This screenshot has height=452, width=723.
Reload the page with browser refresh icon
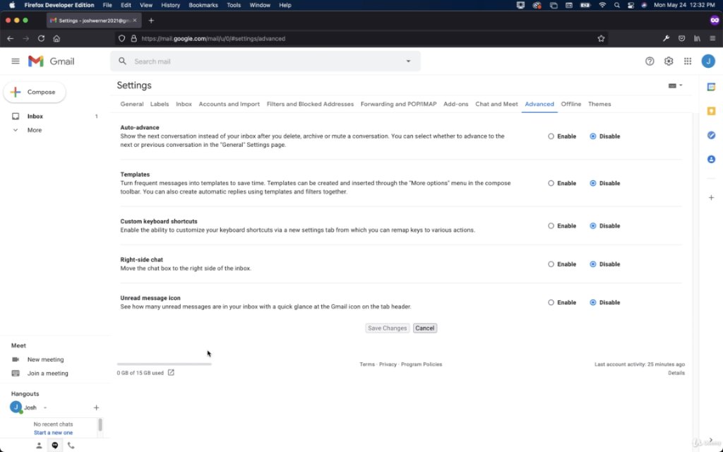point(41,39)
